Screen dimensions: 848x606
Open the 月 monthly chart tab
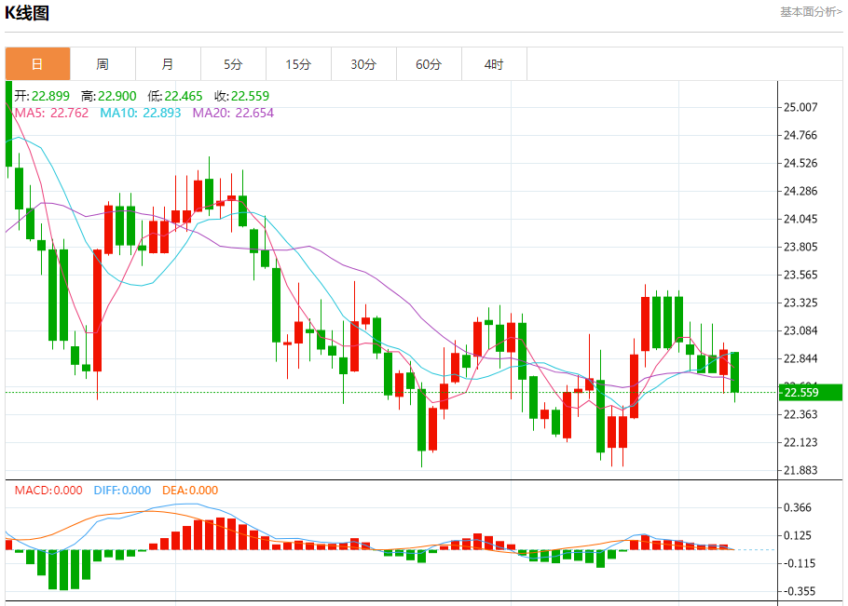coord(168,64)
